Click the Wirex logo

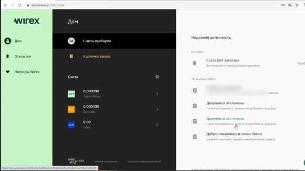pos(27,21)
